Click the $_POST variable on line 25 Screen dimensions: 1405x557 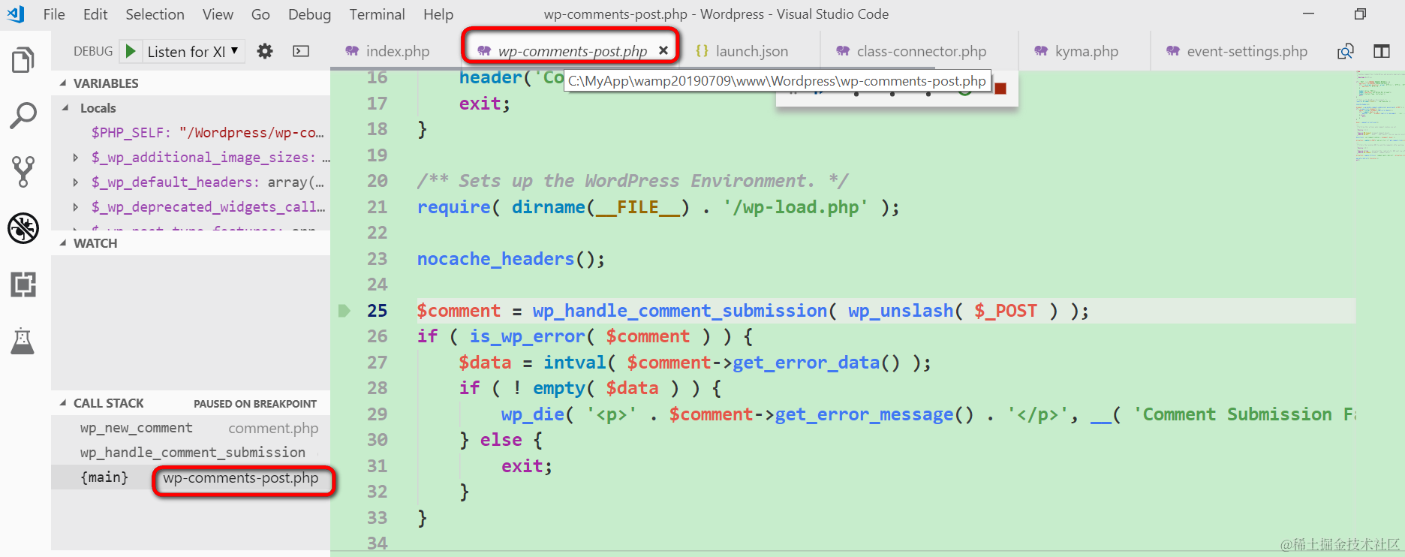[1006, 311]
